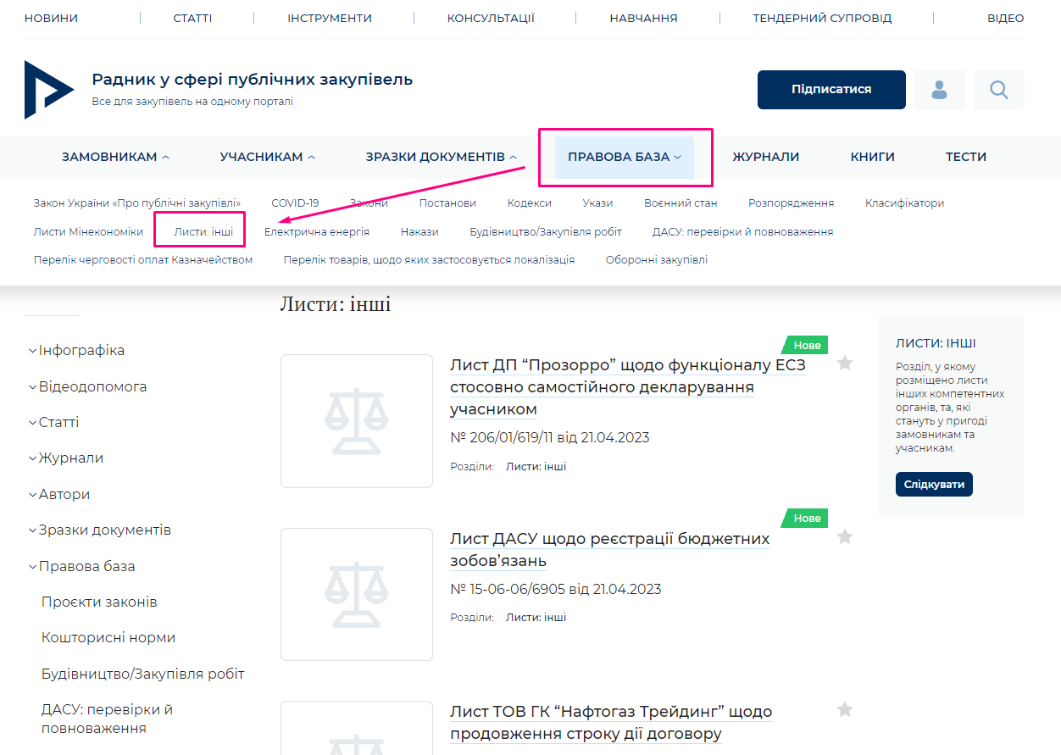Viewport: 1061px width, 755px height.
Task: Click the Слідкувати button
Action: [x=934, y=485]
